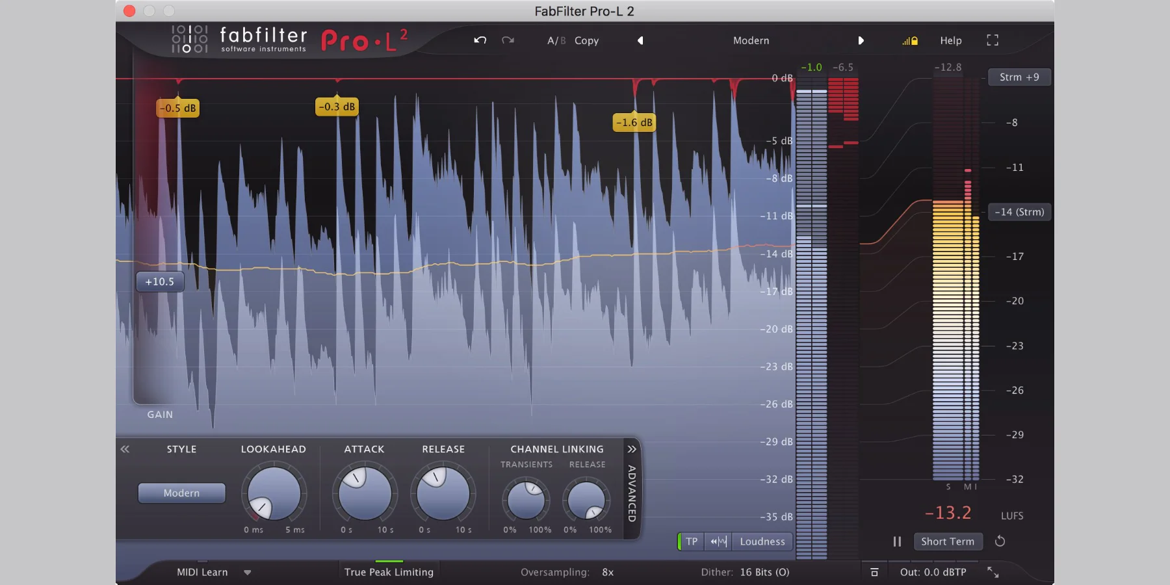The height and width of the screenshot is (585, 1170).
Task: Pause the loudness metering
Action: 897,541
